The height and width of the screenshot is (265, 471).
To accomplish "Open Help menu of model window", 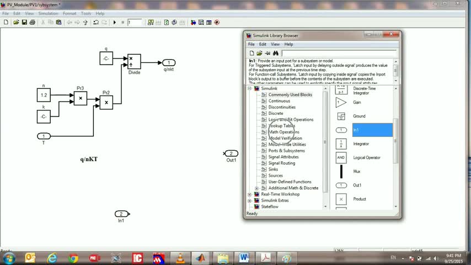I will coord(100,14).
